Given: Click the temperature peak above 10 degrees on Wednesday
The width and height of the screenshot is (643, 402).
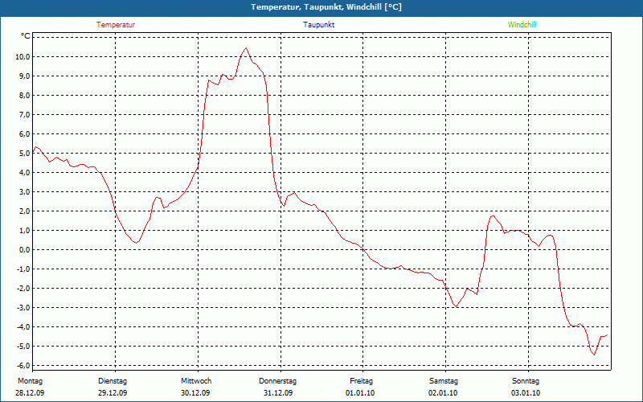Looking at the screenshot, I should pos(246,48).
